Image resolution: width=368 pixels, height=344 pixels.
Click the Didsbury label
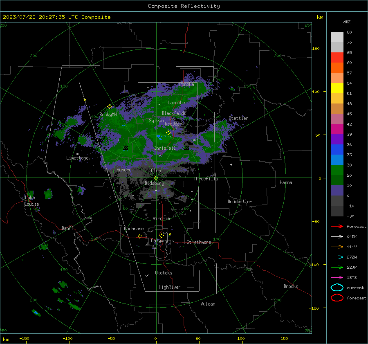(155, 183)
